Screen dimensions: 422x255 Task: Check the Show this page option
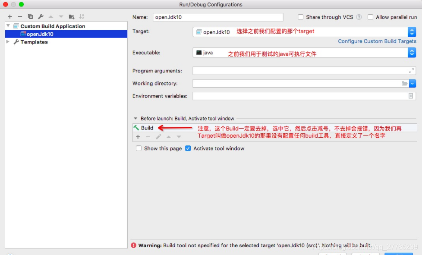point(139,148)
